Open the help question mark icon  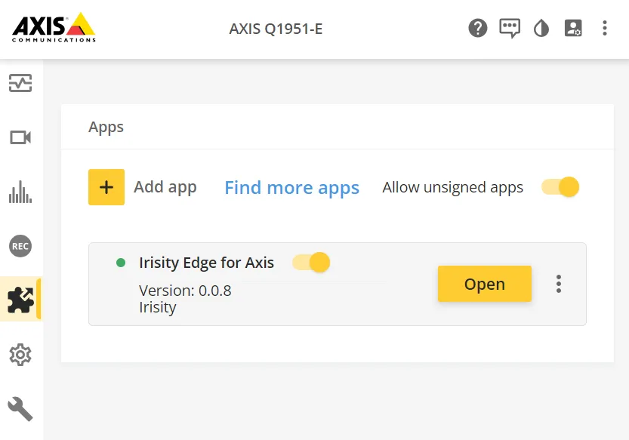(478, 28)
